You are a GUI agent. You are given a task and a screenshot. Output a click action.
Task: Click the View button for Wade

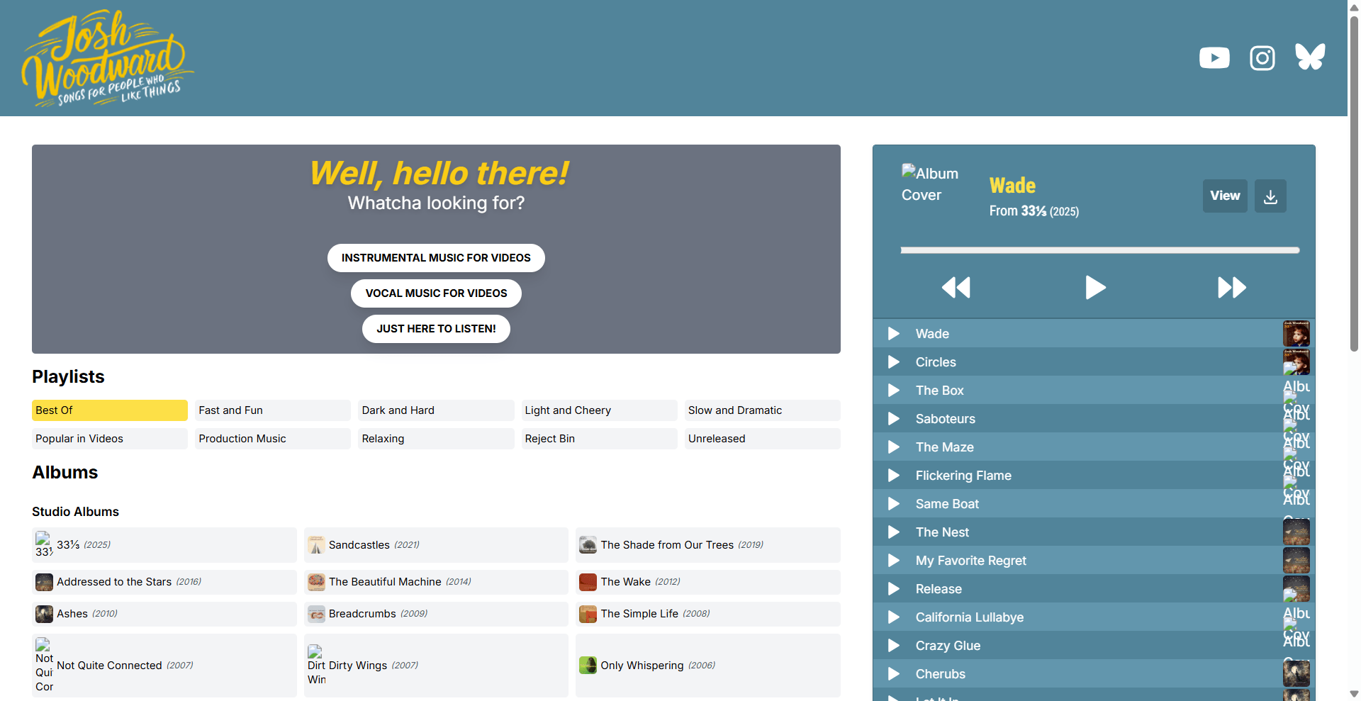point(1225,196)
